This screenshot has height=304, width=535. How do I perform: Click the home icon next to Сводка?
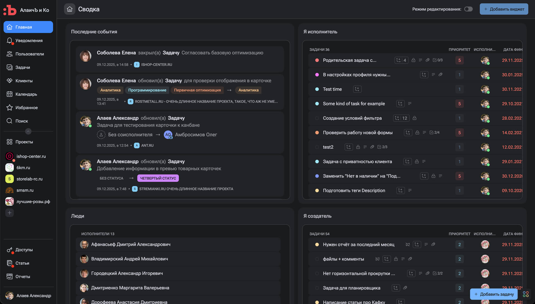pyautogui.click(x=70, y=9)
